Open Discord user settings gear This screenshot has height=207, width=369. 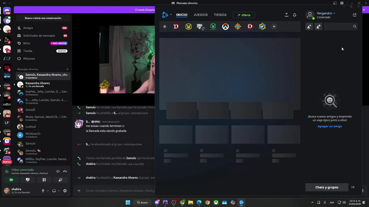[65, 191]
